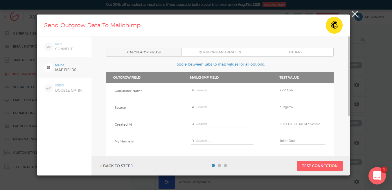Click the Custom Styles sidebar icon
This screenshot has width=392, height=190.
coord(7,153)
